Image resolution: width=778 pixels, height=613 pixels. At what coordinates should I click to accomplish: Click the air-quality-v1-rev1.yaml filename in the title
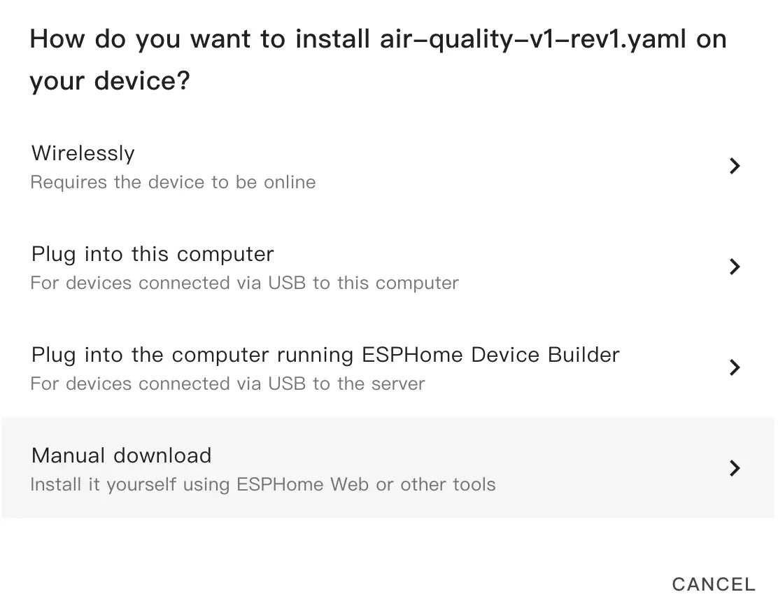(x=530, y=39)
